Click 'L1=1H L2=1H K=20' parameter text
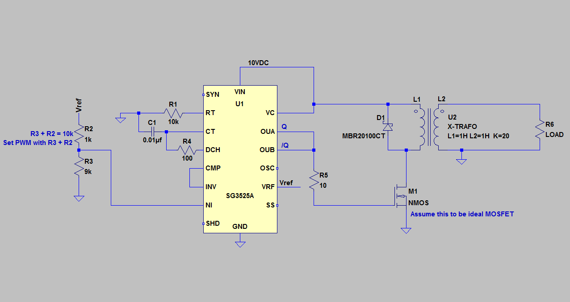Screen dimensions: 570x302 pyautogui.click(x=478, y=136)
